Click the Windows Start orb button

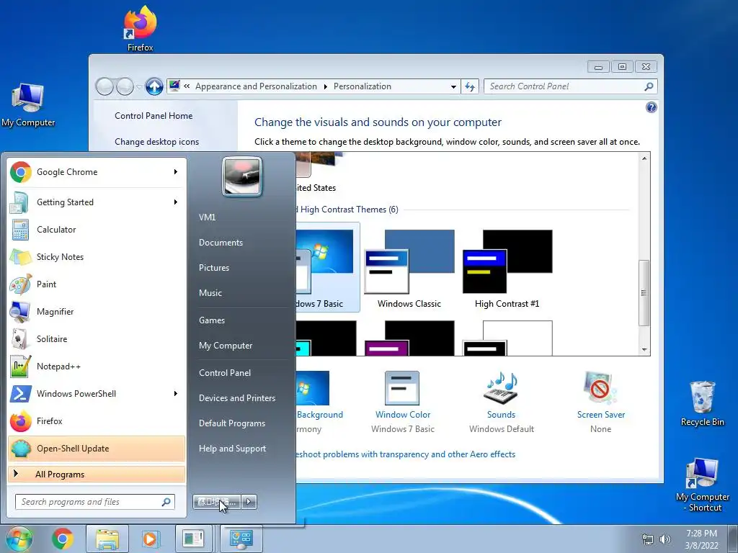(19, 539)
